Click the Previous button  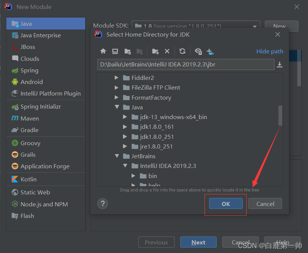[156, 242]
